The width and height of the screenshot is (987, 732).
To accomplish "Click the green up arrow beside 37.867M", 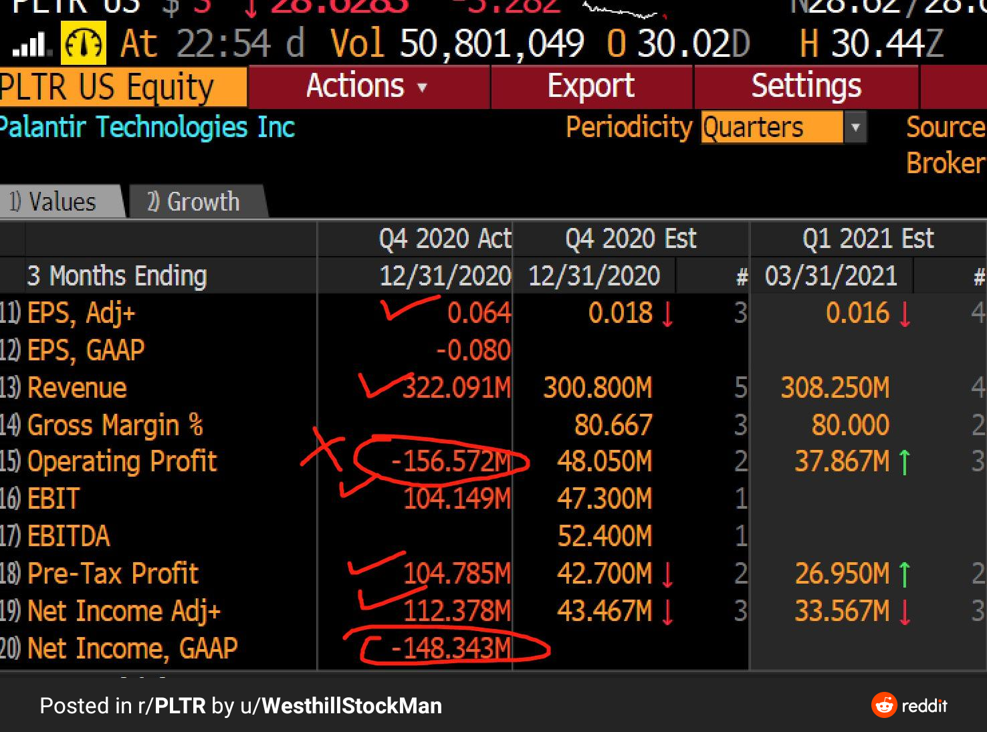I will (x=905, y=462).
